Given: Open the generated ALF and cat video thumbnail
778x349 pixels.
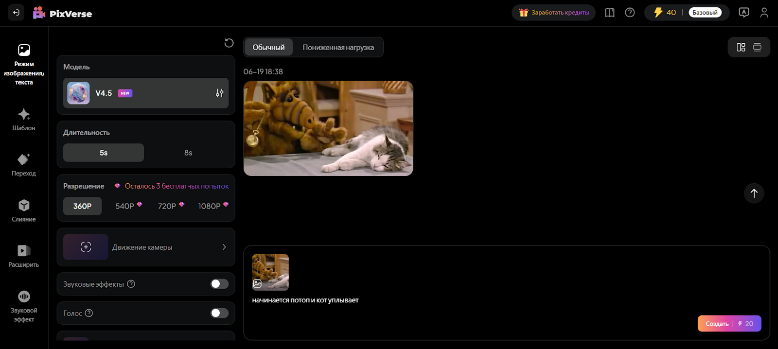Looking at the screenshot, I should click(328, 128).
